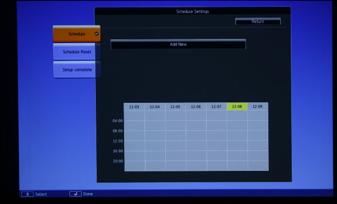Click the Schedule Settings title
This screenshot has width=337, height=204.
pos(192,12)
